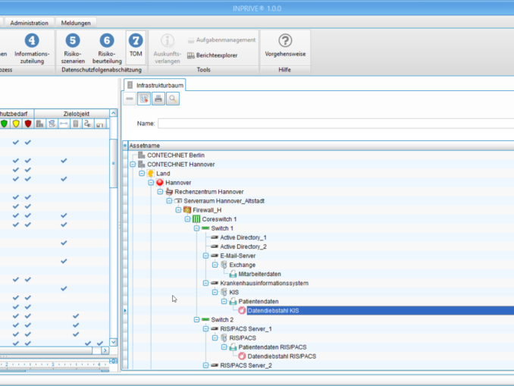Click the ruler scale bar below the left table

55,365
